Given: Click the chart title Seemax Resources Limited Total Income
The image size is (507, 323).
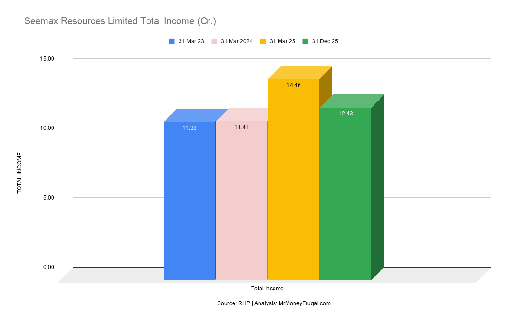Looking at the screenshot, I should [x=120, y=21].
